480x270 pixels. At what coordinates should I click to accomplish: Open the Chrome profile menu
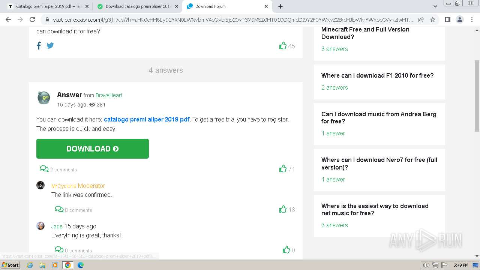459,19
